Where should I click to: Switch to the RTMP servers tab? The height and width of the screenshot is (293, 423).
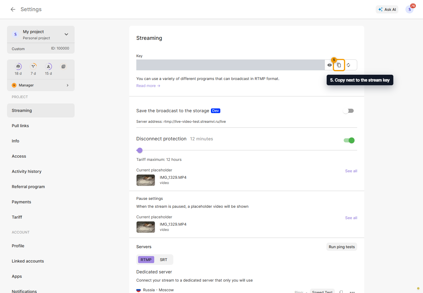point(146,260)
